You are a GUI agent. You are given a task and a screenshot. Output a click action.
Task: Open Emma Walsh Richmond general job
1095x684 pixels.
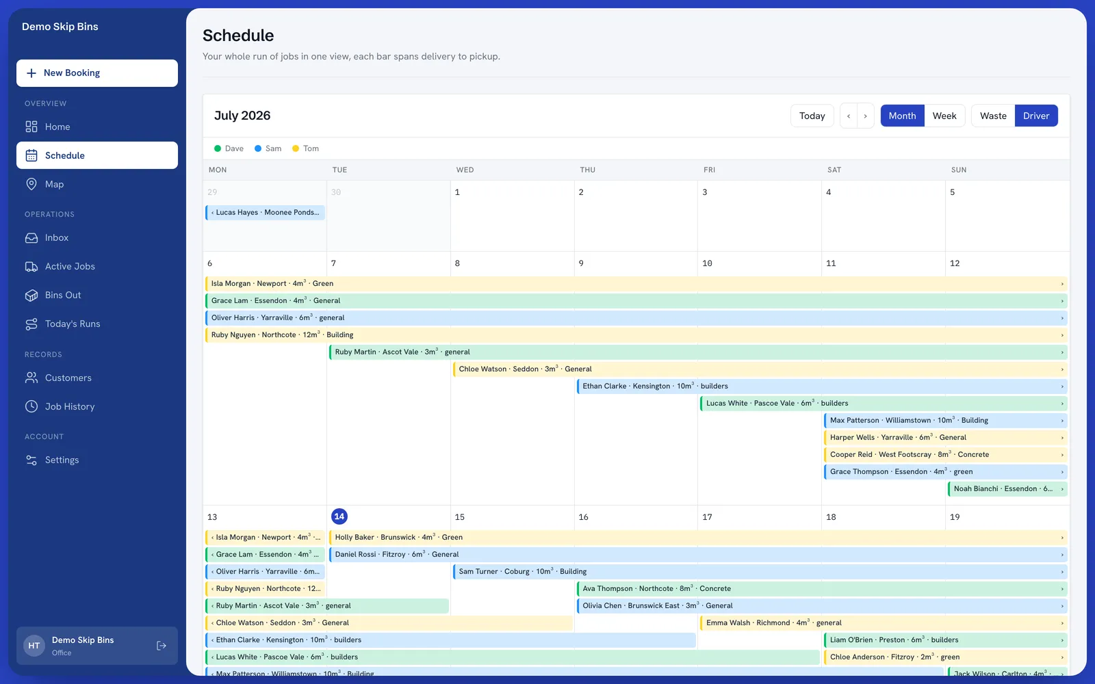click(x=884, y=622)
